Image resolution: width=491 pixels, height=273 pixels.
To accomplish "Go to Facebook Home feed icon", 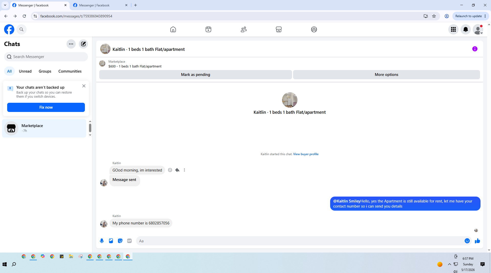I will coord(173,29).
